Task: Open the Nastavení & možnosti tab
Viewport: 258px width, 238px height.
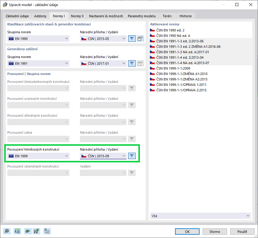Action: pos(106,16)
